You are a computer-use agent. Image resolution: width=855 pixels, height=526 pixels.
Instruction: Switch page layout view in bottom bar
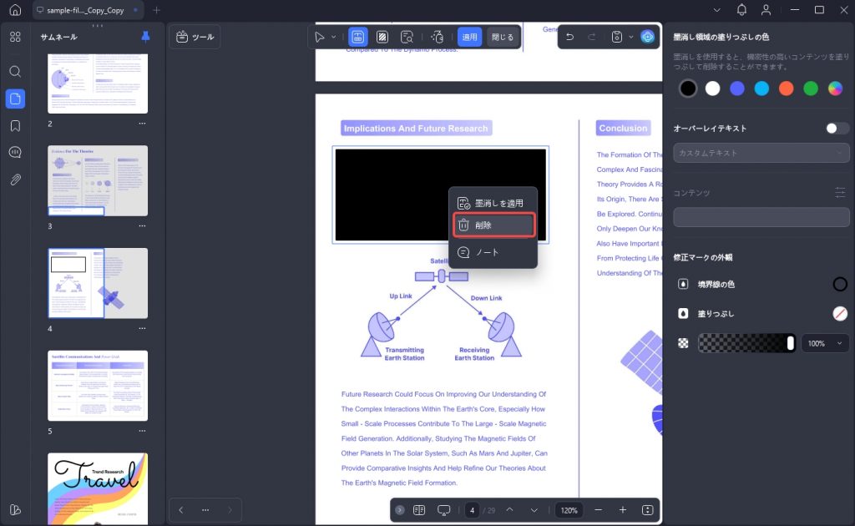point(419,510)
